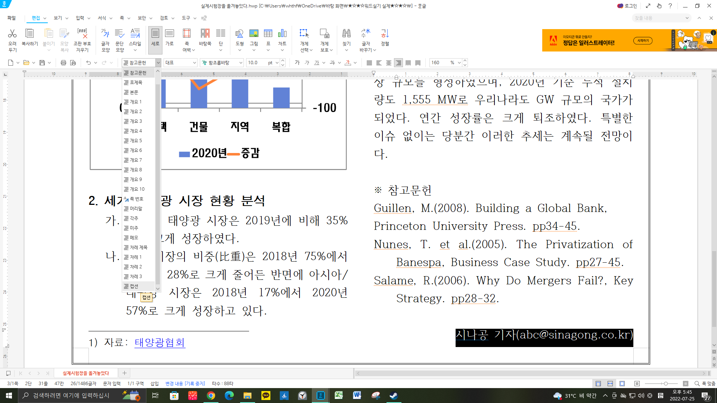Click the 스타일 (style) ribbon icon
This screenshot has width=717, height=403.
[x=135, y=34]
